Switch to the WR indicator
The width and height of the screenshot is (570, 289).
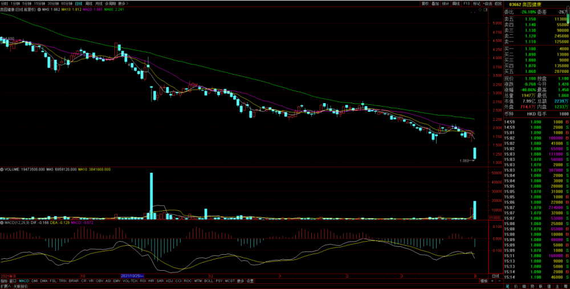tap(151, 281)
